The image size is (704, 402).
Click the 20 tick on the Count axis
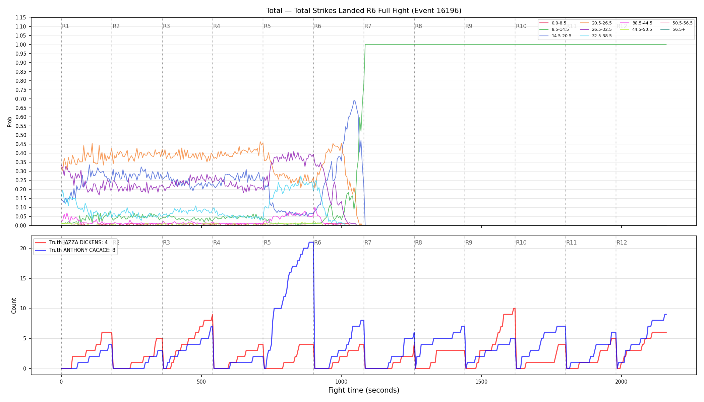23,248
